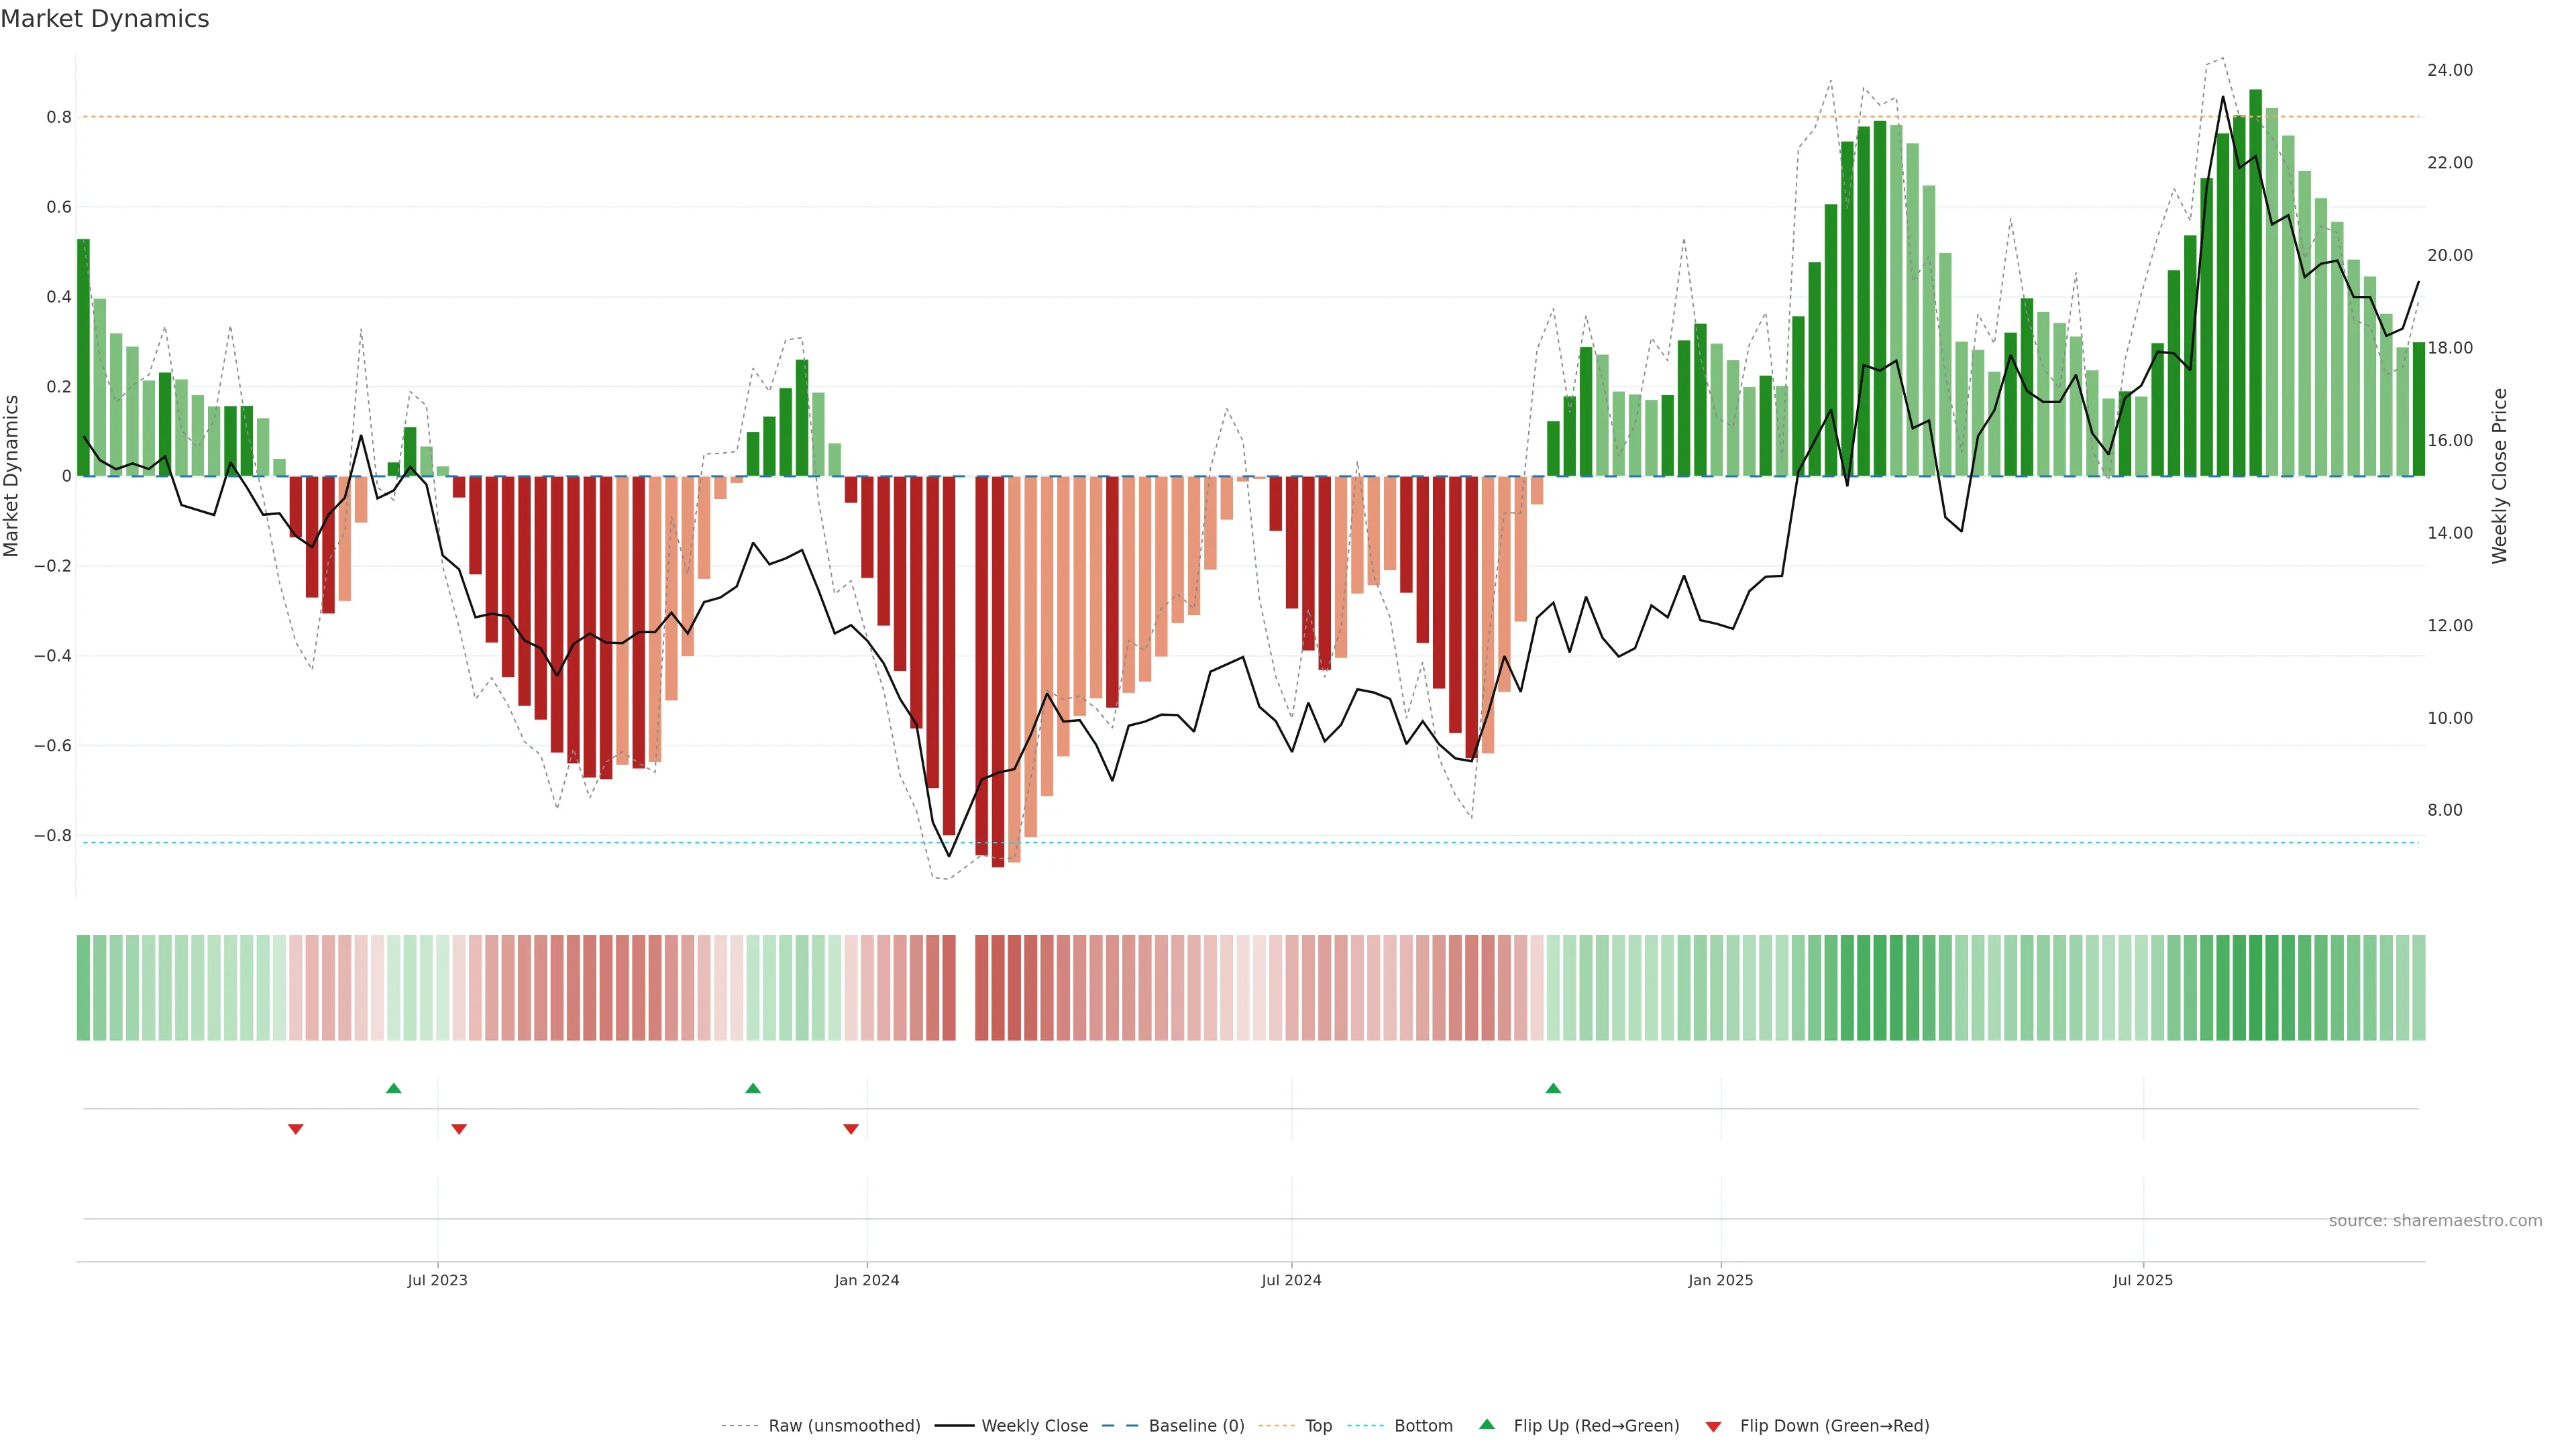Hide the Top threshold line via legend
Viewport: 2576px width, 1449px height.
(x=1318, y=1426)
